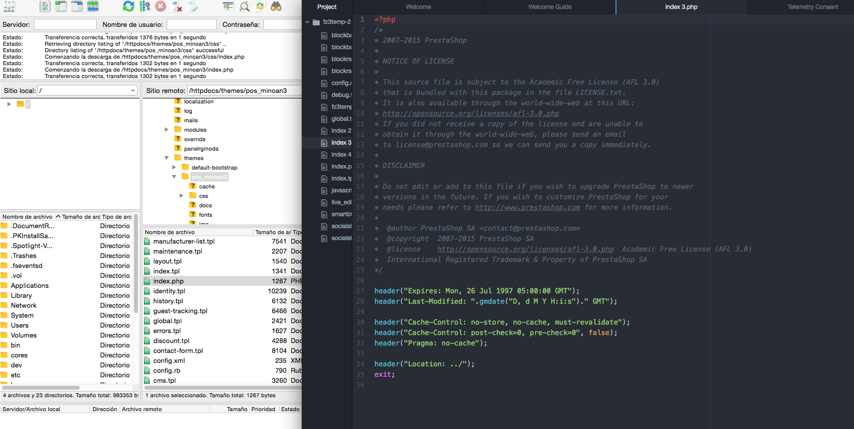Open the Sitio local path dropdown
This screenshot has width=854, height=429.
(x=133, y=90)
